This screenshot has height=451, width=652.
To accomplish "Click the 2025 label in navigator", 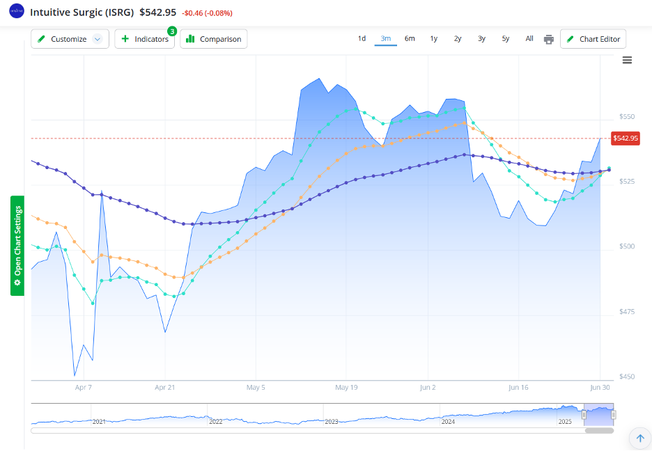I will pyautogui.click(x=565, y=422).
